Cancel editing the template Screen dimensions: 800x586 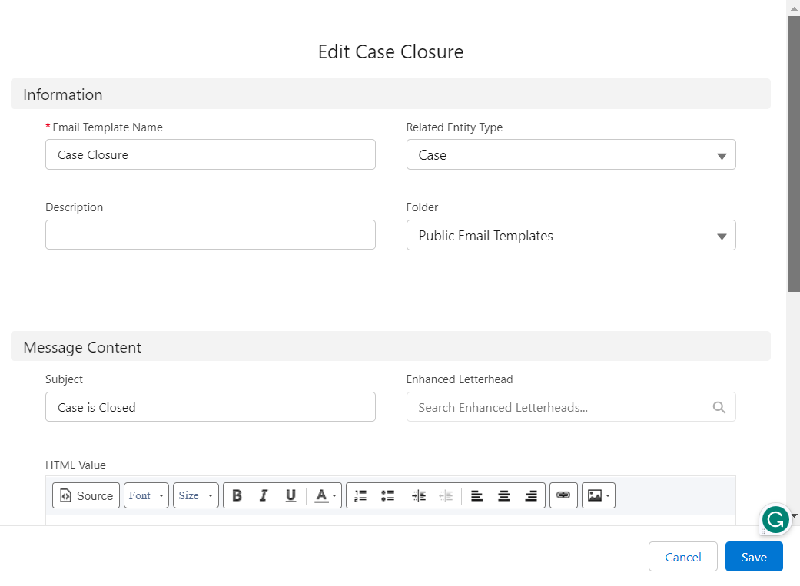[x=682, y=557]
